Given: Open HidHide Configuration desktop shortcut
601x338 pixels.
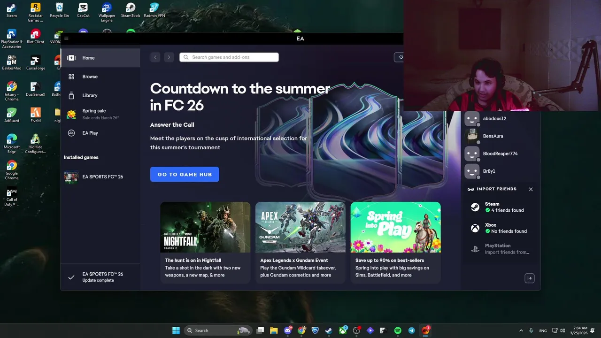Looking at the screenshot, I should pyautogui.click(x=35, y=144).
